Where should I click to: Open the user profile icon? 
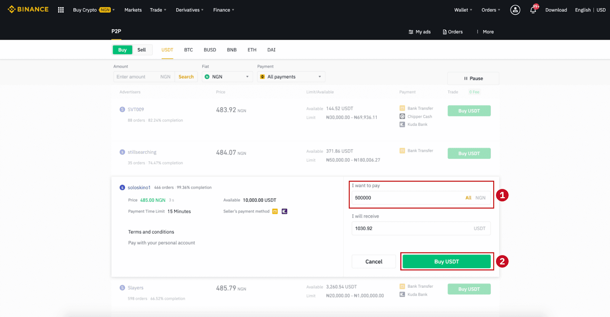pos(515,10)
